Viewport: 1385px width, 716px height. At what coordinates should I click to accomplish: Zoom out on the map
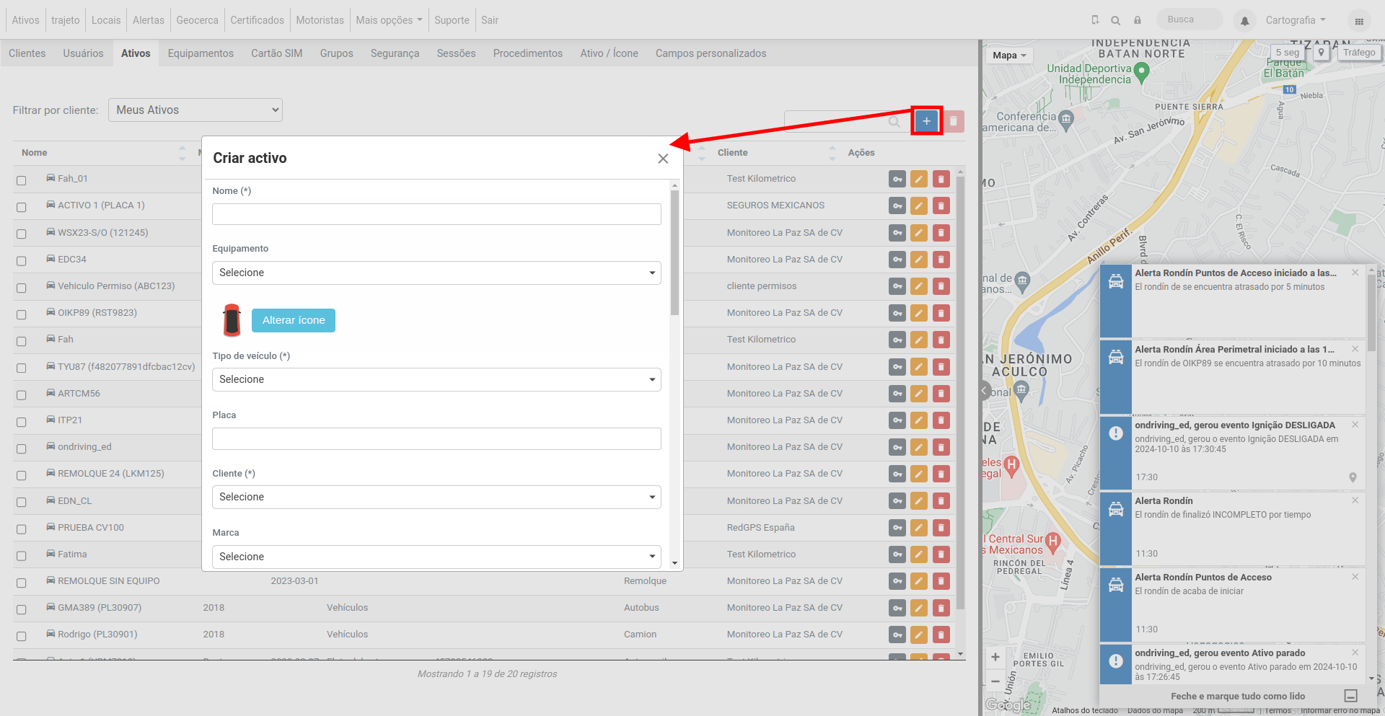pos(995,681)
